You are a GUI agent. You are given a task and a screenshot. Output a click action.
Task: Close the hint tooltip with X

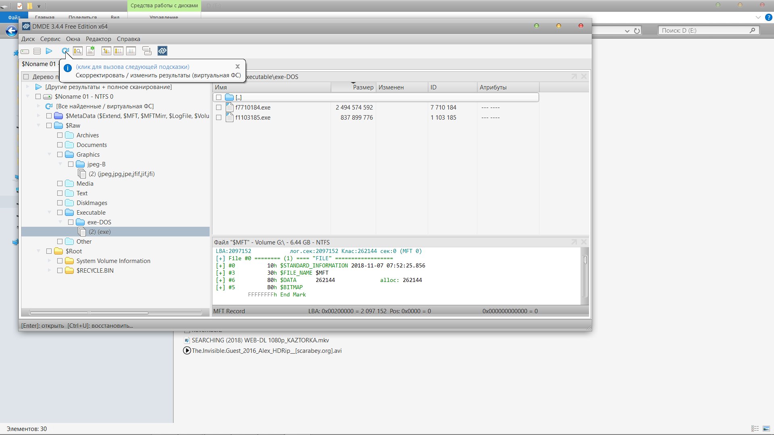tap(237, 66)
